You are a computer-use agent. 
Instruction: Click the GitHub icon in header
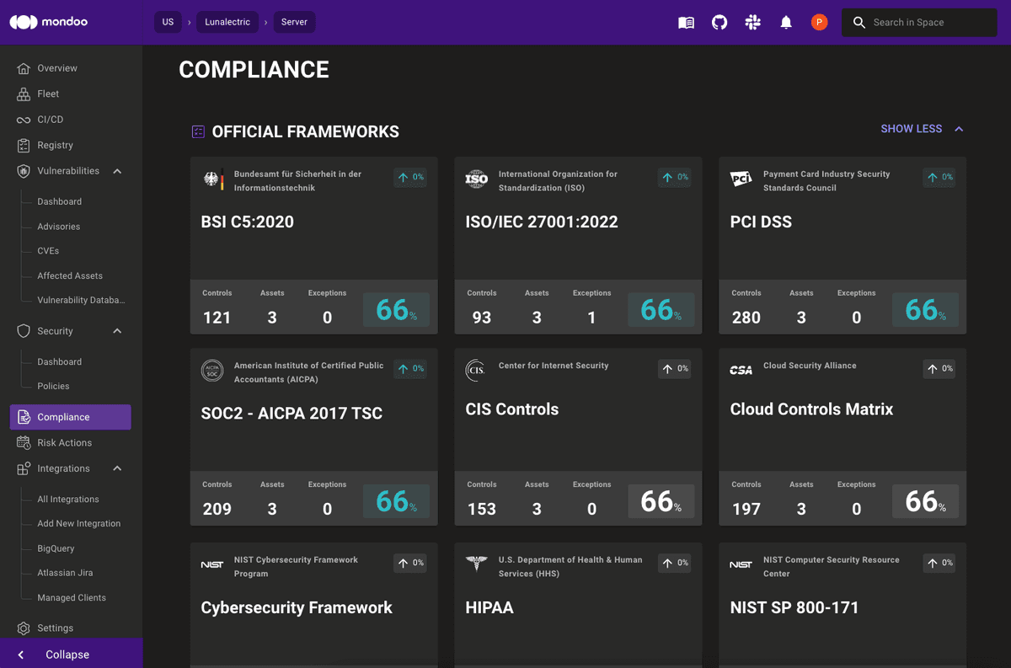(719, 23)
